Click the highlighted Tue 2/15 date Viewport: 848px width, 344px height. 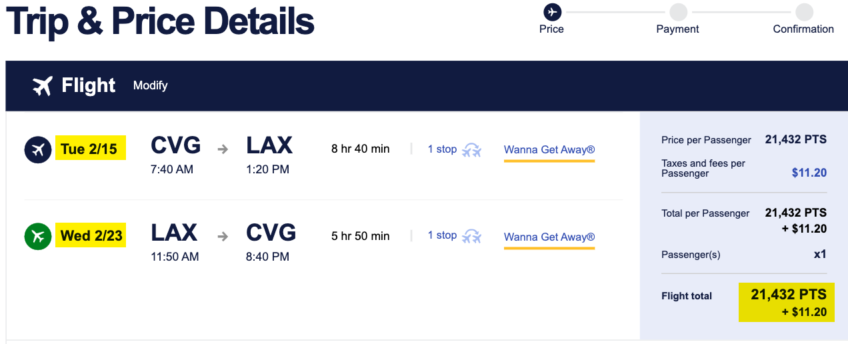(91, 149)
